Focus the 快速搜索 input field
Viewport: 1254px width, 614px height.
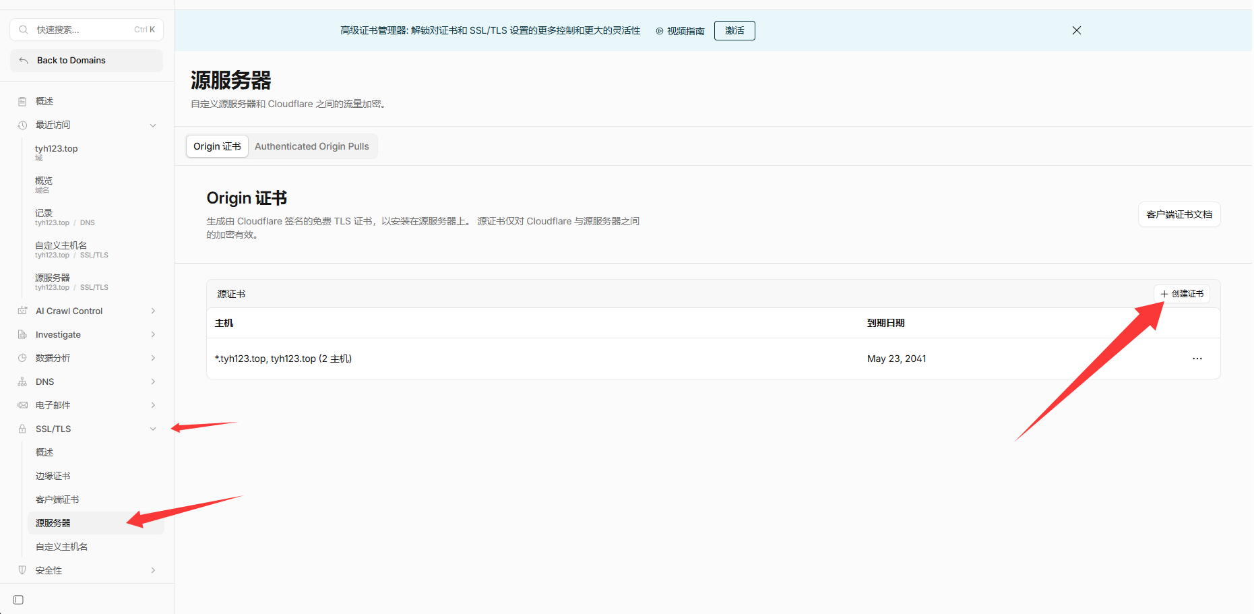(86, 30)
